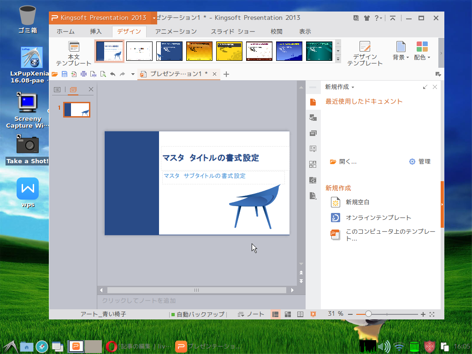
Task: Close the slide thumbnail pane
Action: 91,89
